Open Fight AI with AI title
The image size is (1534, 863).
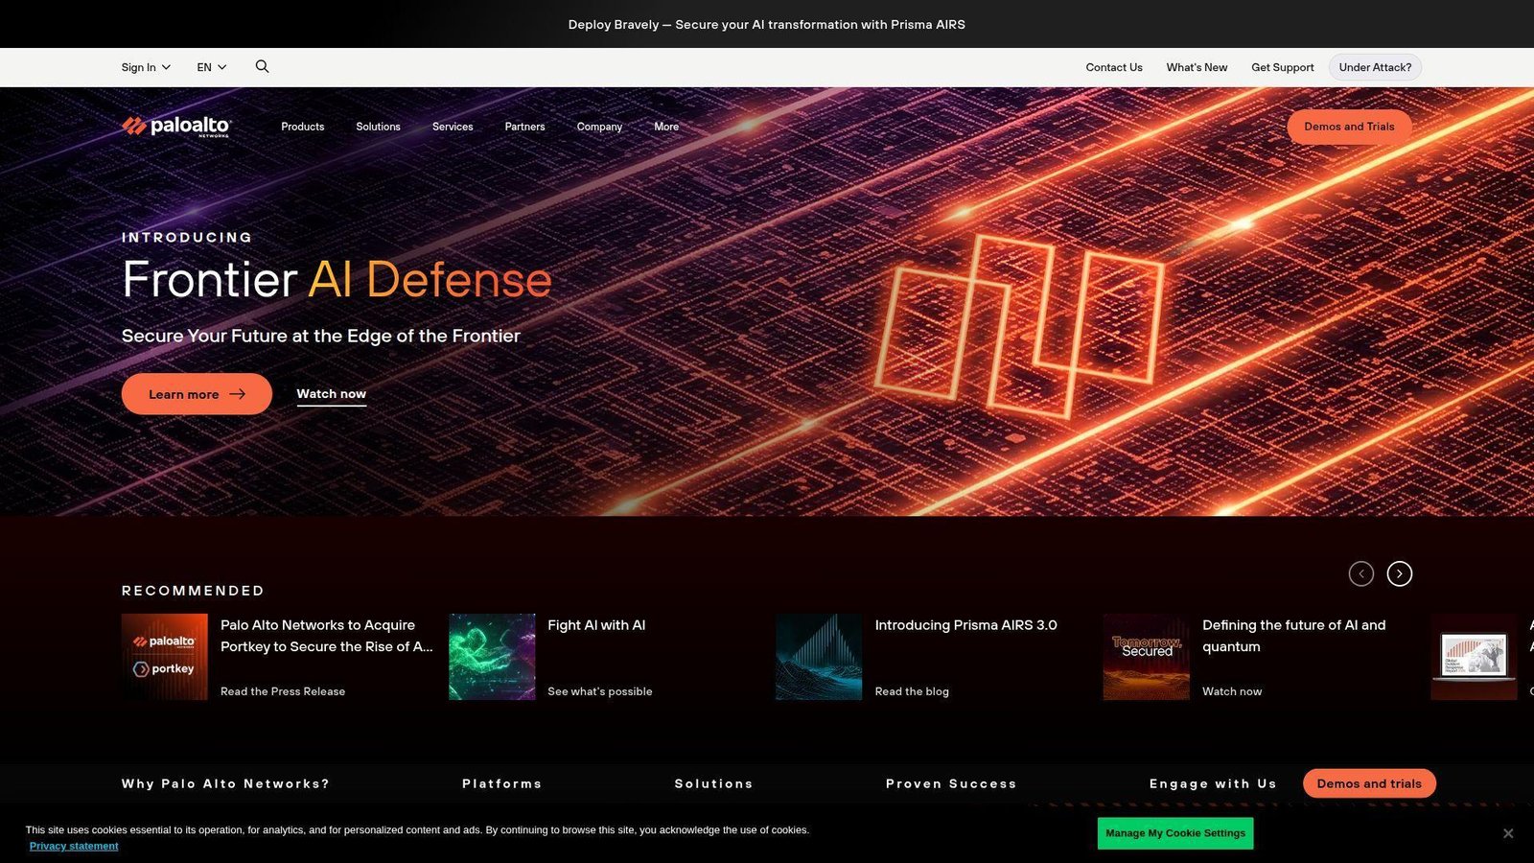596,625
